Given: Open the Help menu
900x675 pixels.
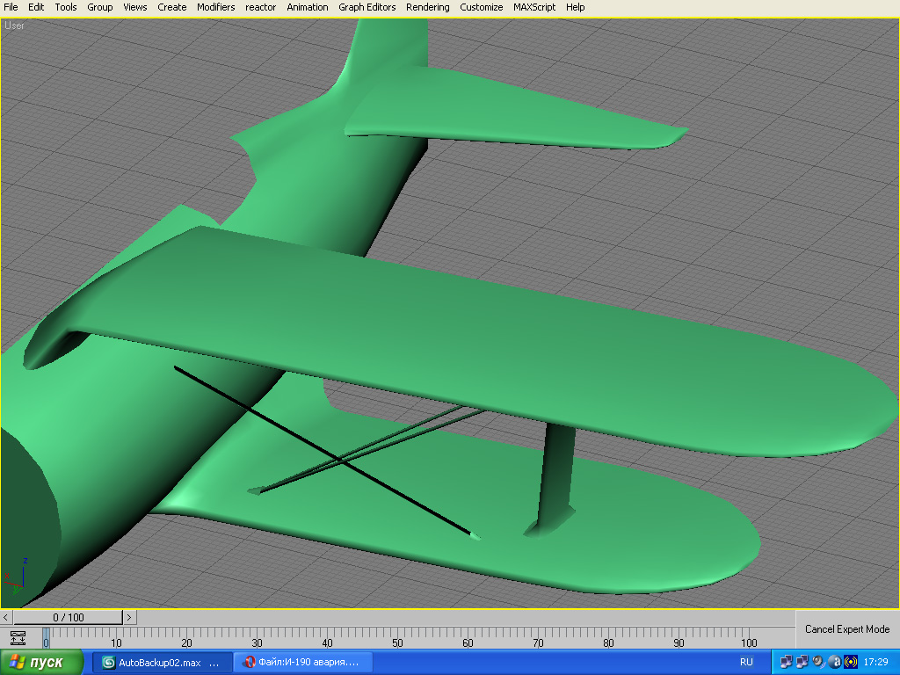Looking at the screenshot, I should click(x=575, y=7).
